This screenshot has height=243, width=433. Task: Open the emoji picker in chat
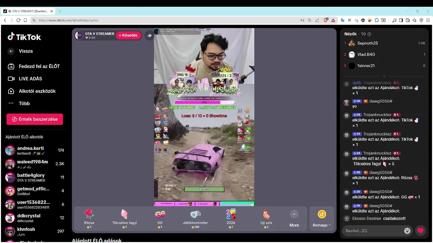click(x=407, y=231)
